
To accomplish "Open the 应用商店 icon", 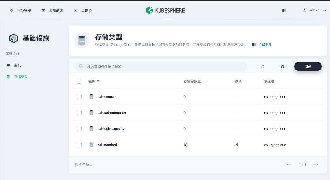I will tap(43, 10).
